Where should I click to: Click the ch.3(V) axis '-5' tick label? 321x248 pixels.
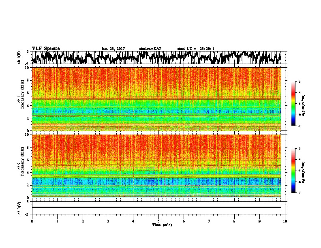[27, 214]
